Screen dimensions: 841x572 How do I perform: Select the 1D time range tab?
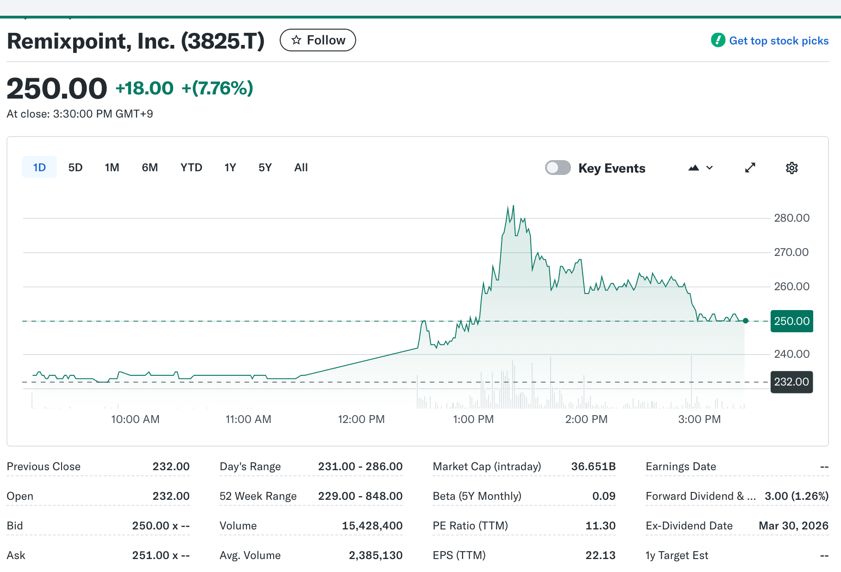39,168
